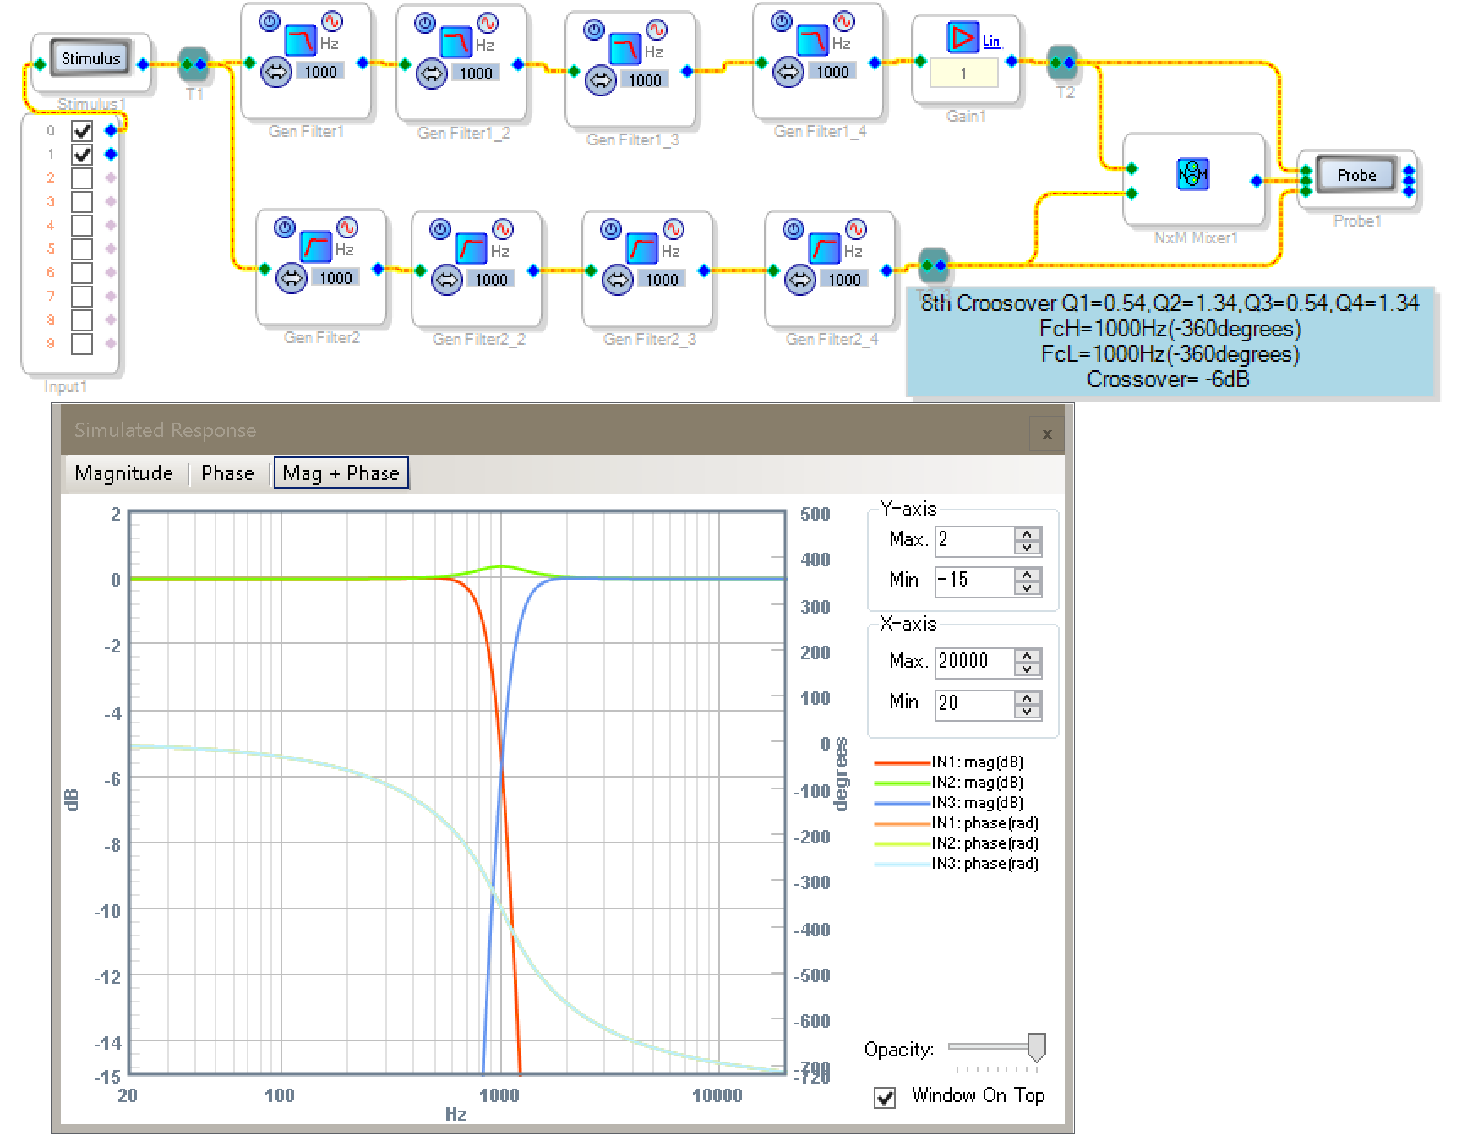The height and width of the screenshot is (1141, 1467).
Task: Click the sine wave icon on Gen Filter2_3
Action: coord(674,229)
